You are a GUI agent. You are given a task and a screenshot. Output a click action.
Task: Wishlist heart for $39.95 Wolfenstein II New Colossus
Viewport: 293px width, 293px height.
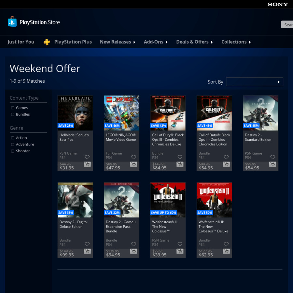tap(180, 244)
